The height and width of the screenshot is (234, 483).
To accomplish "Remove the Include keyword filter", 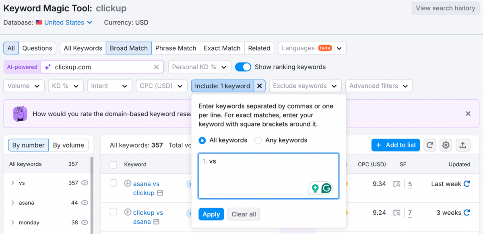I will point(260,86).
